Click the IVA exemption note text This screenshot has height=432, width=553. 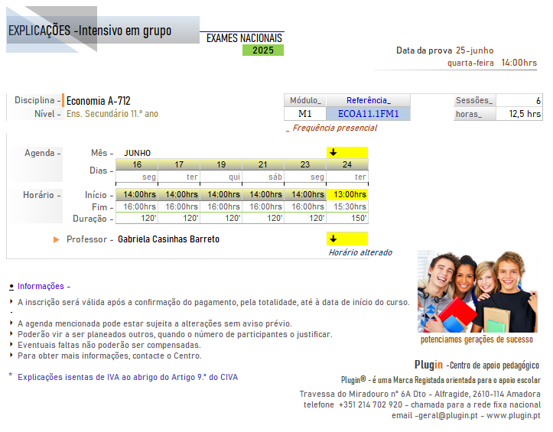(127, 376)
